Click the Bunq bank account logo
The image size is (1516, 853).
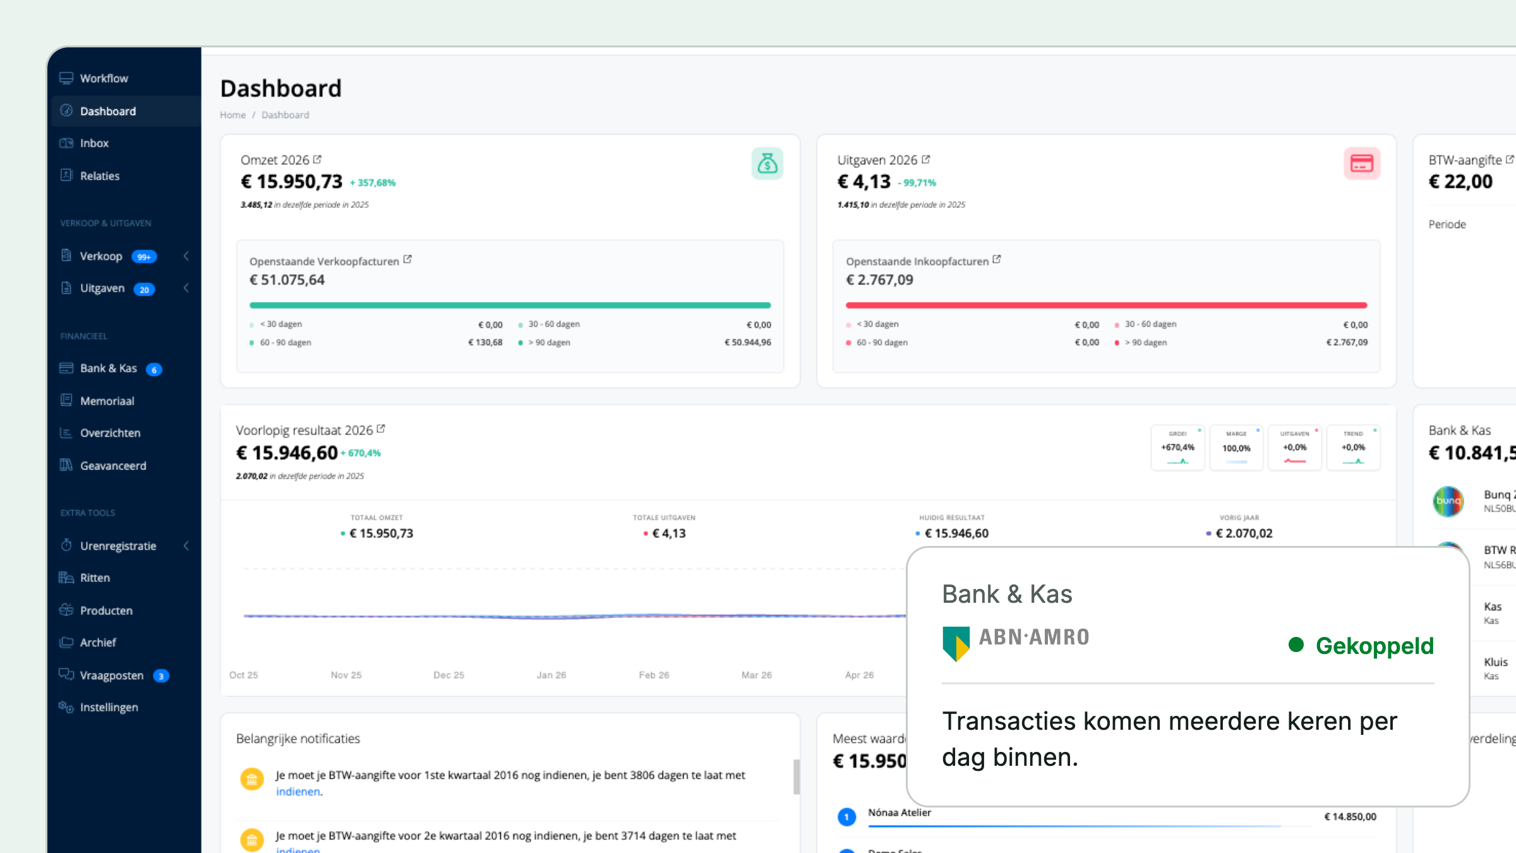1448,501
